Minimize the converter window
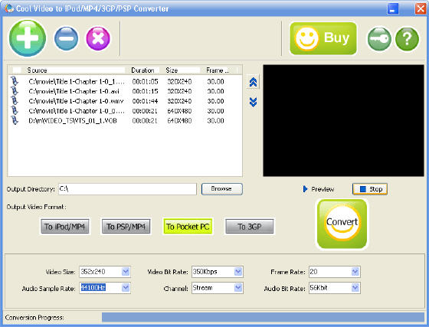The height and width of the screenshot is (327, 429). pos(393,8)
